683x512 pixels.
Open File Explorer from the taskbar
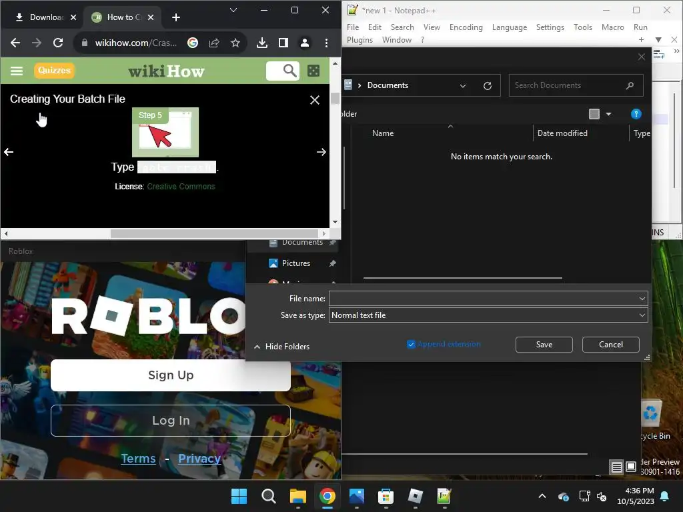[298, 496]
